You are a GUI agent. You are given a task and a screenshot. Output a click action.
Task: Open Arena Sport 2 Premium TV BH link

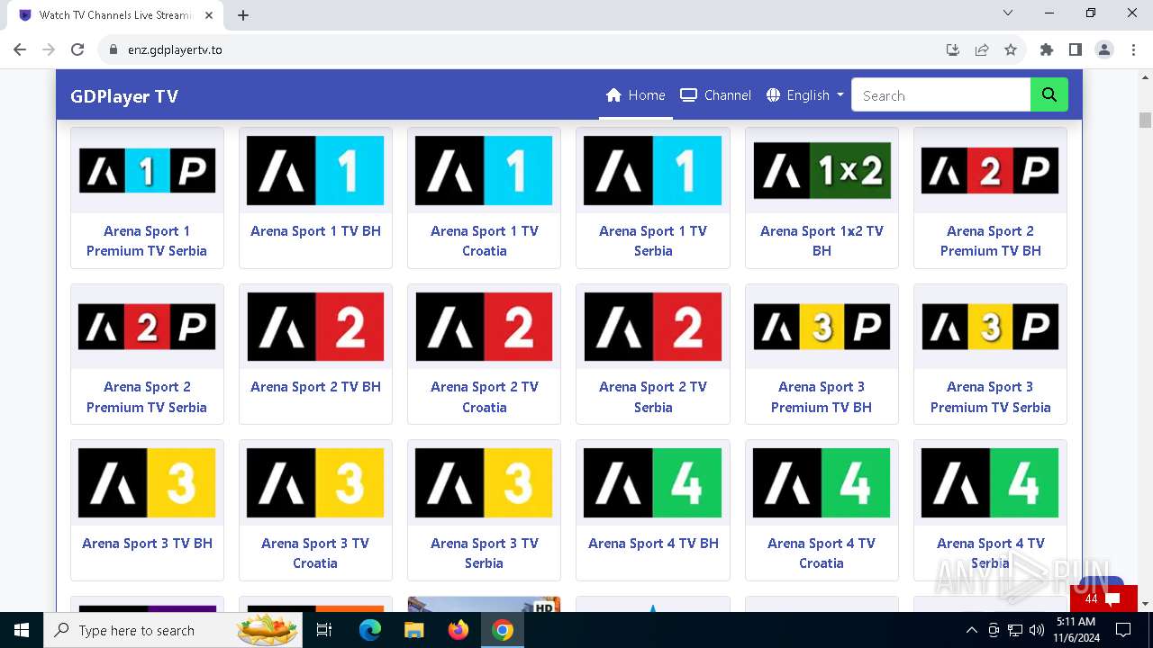click(990, 241)
